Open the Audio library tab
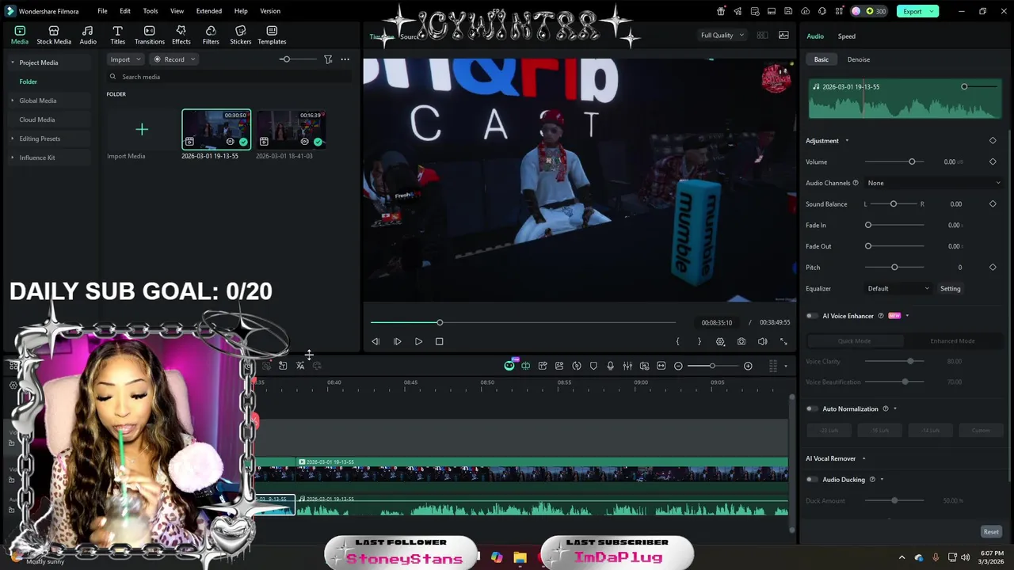This screenshot has height=570, width=1014. click(88, 35)
